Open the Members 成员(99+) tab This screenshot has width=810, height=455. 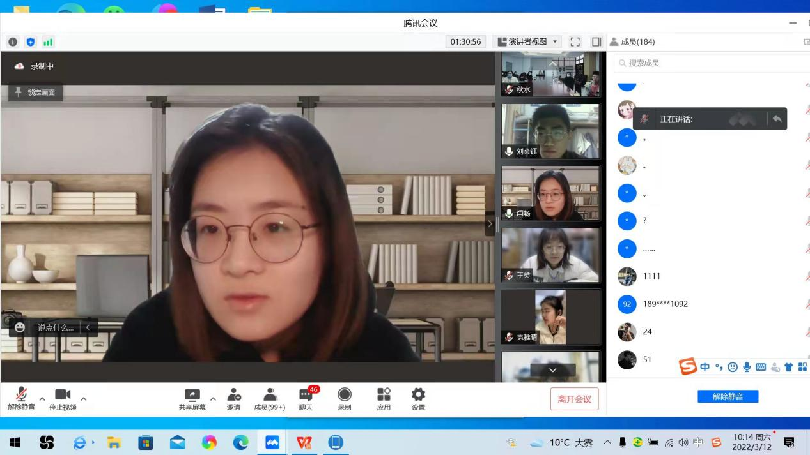point(270,396)
